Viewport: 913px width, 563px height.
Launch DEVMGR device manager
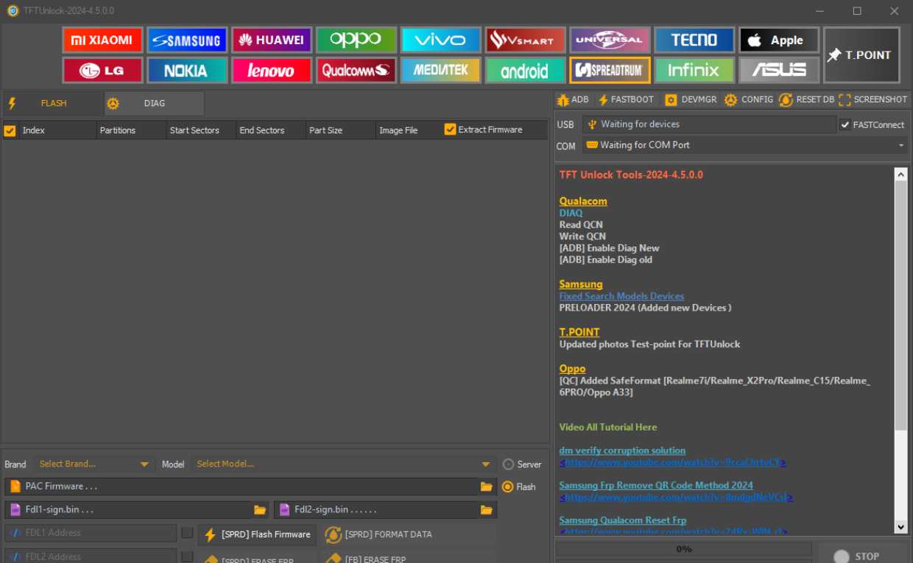coord(689,99)
